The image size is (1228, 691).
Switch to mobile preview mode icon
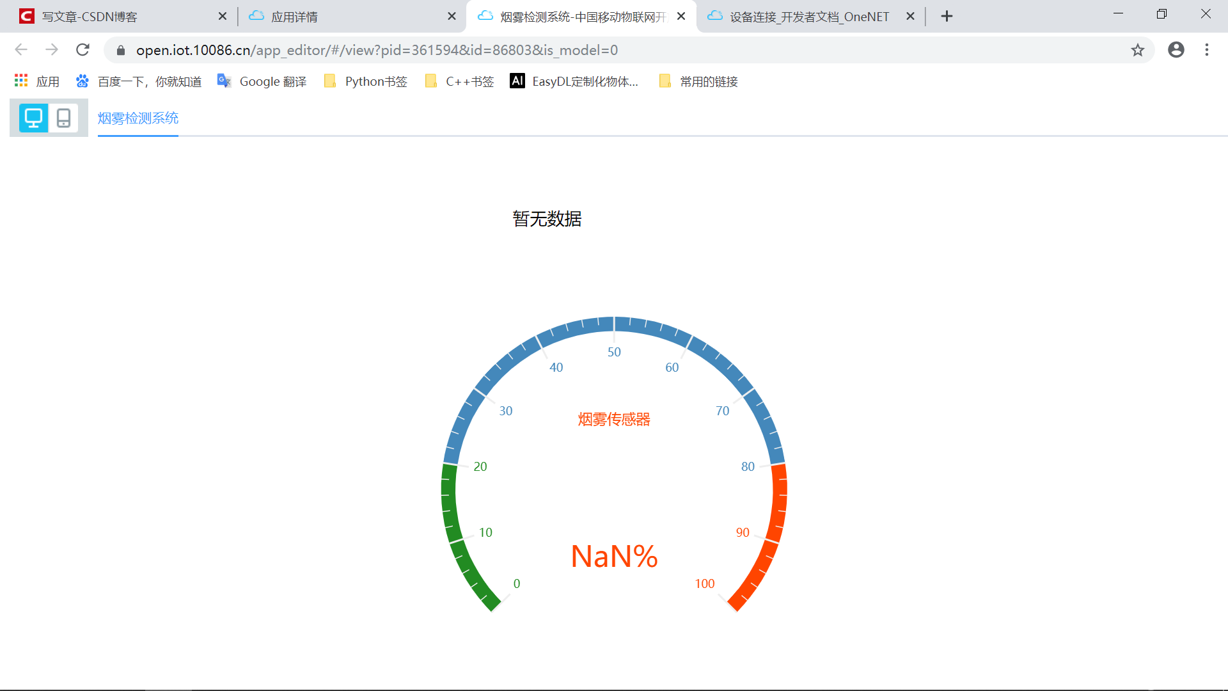[63, 118]
